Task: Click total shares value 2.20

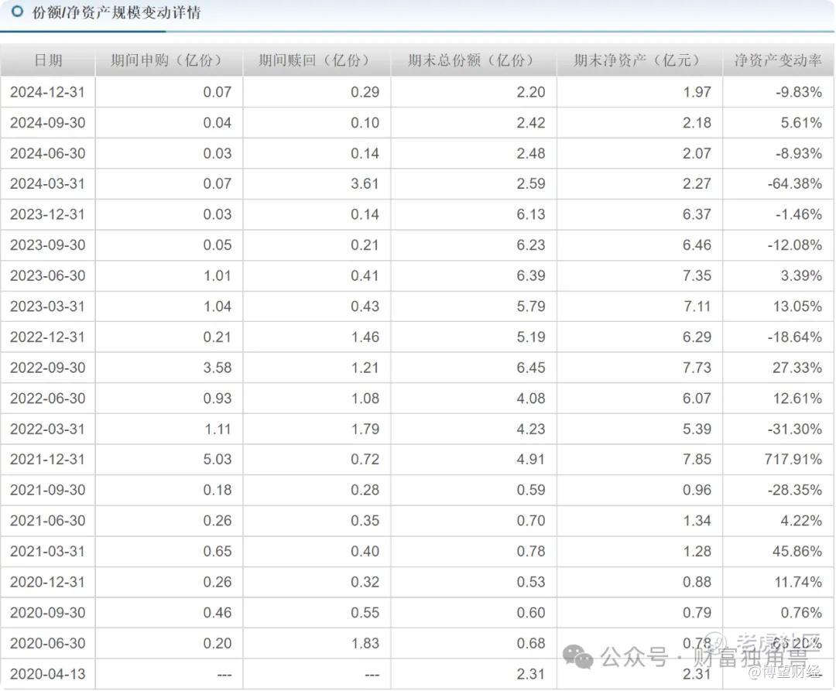Action: [x=531, y=92]
